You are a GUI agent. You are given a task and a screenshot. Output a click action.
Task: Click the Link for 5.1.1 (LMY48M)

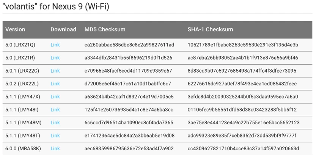click(55, 122)
